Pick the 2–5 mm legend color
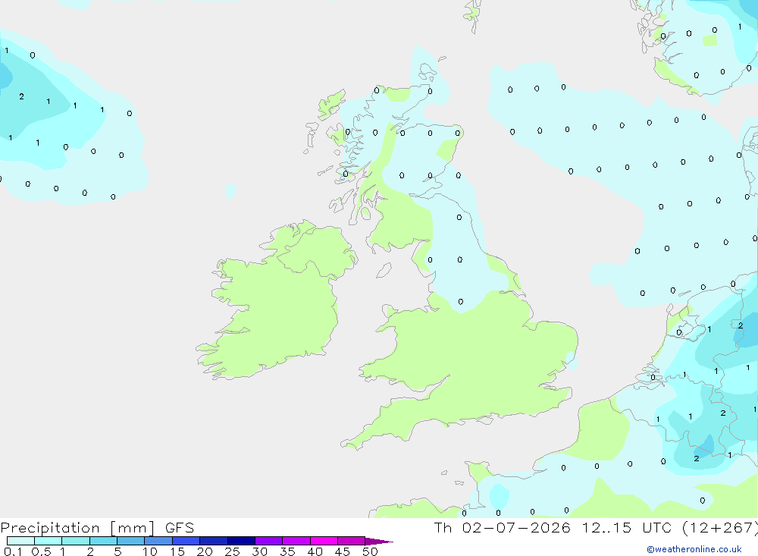Screen dimensions: 758x556 (x=103, y=541)
